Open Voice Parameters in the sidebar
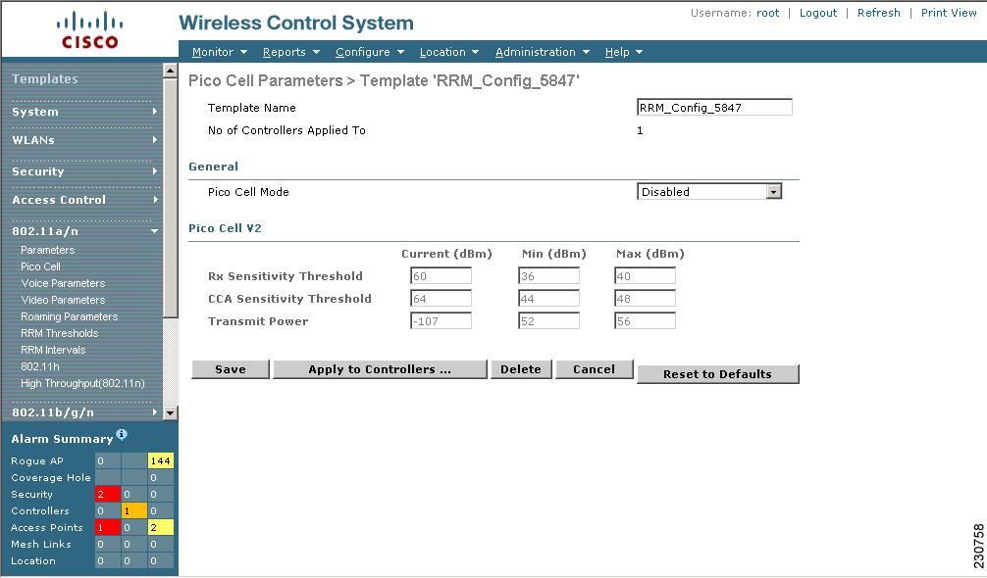987x578 pixels. tap(63, 283)
